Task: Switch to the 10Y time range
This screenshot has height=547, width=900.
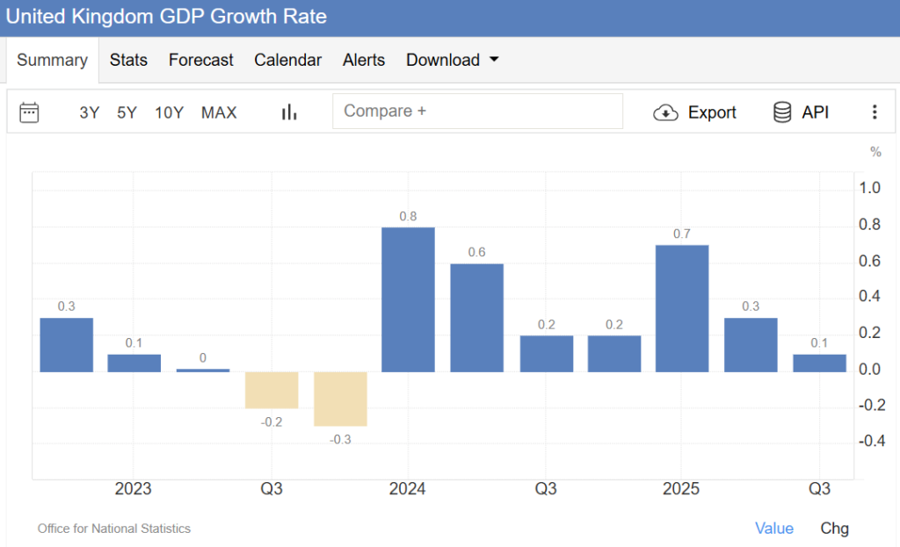Action: pos(169,112)
